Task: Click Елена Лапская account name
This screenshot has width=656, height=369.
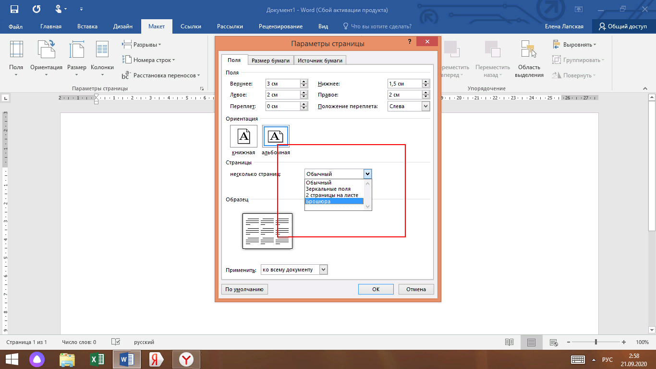Action: tap(564, 26)
